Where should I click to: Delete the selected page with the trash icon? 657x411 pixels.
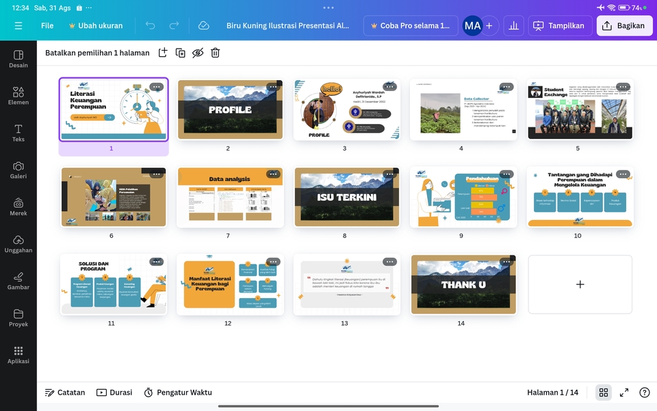215,52
